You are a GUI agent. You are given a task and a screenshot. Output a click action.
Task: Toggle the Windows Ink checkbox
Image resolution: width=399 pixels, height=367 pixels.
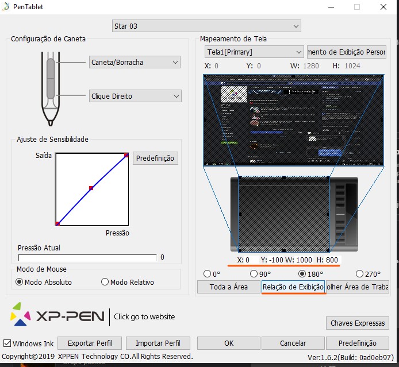point(7,343)
